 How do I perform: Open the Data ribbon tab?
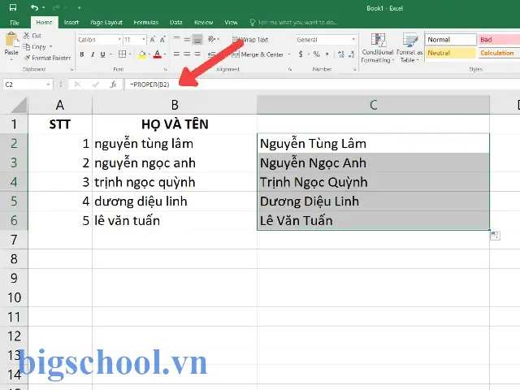tap(175, 22)
